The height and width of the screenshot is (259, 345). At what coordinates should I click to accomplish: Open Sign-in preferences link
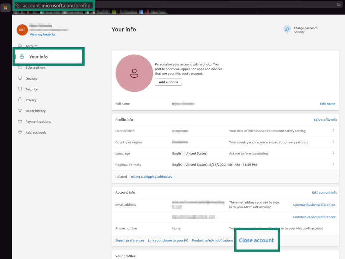point(130,240)
